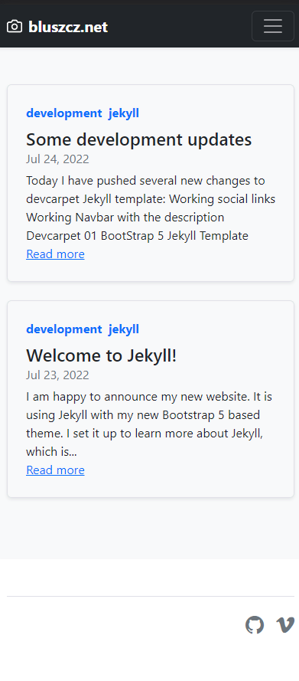Image resolution: width=299 pixels, height=681 pixels.
Task: Open the bluszcz.net home link
Action: click(x=68, y=27)
